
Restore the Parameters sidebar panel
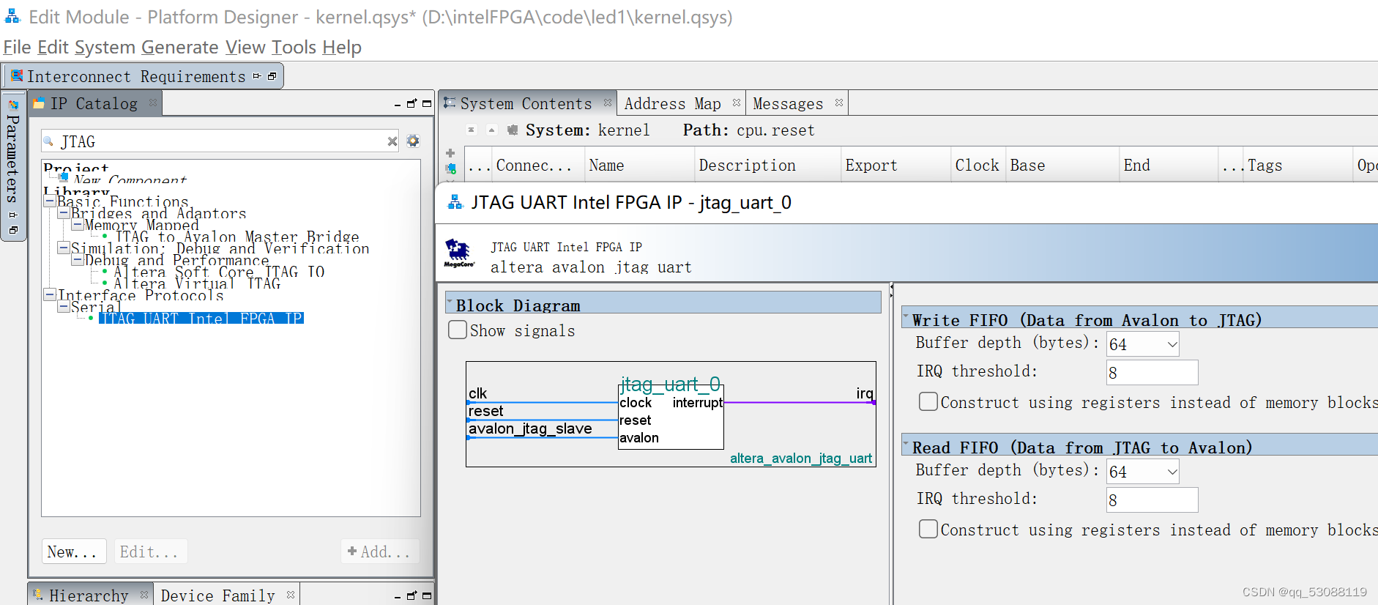pos(13,230)
